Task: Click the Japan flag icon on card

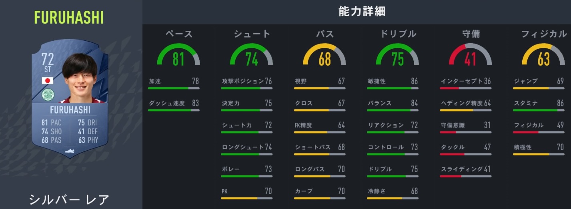Action: tap(48, 81)
